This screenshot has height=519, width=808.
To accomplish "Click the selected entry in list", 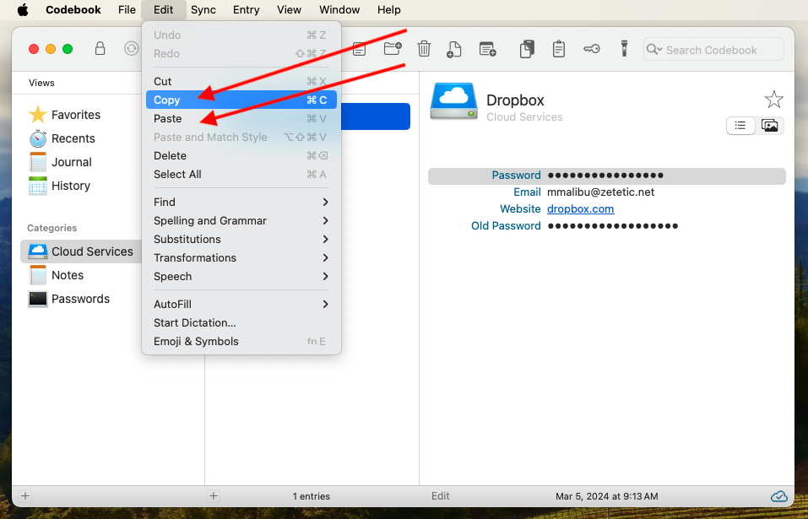I will 375,116.
